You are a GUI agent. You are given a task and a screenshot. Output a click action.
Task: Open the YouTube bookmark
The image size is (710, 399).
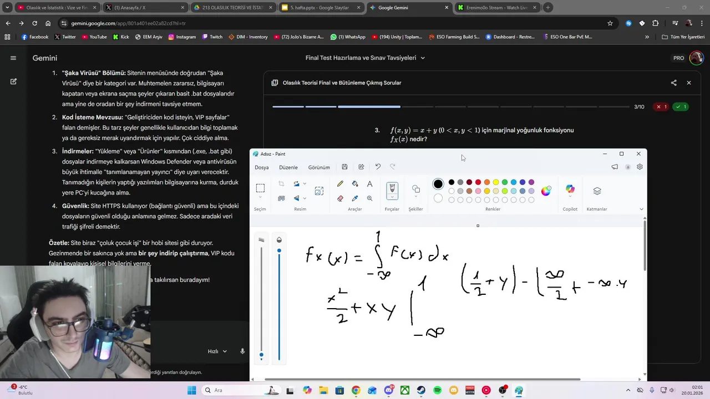(x=94, y=37)
